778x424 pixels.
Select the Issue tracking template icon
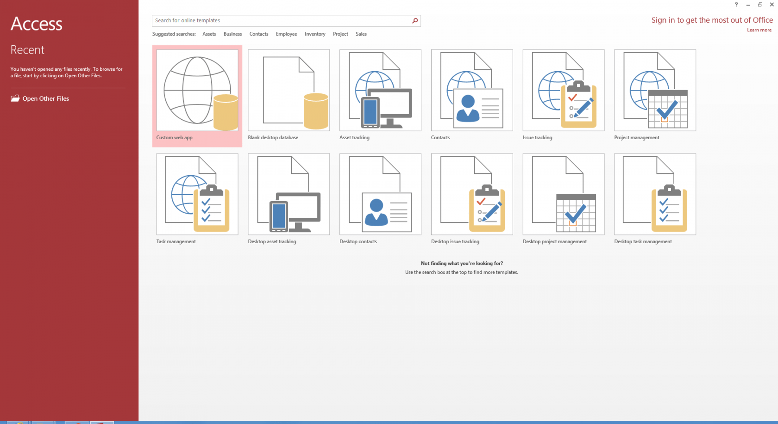click(564, 90)
